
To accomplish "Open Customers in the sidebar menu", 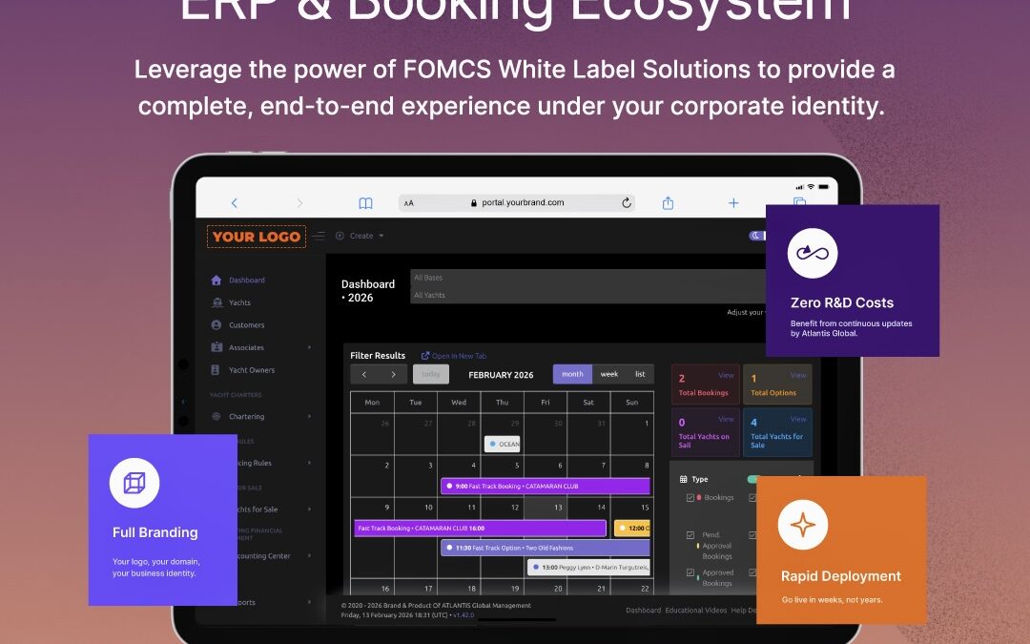I will [246, 324].
